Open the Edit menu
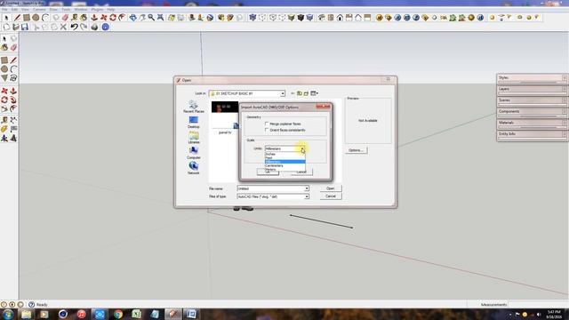The height and width of the screenshot is (320, 569). pos(14,10)
